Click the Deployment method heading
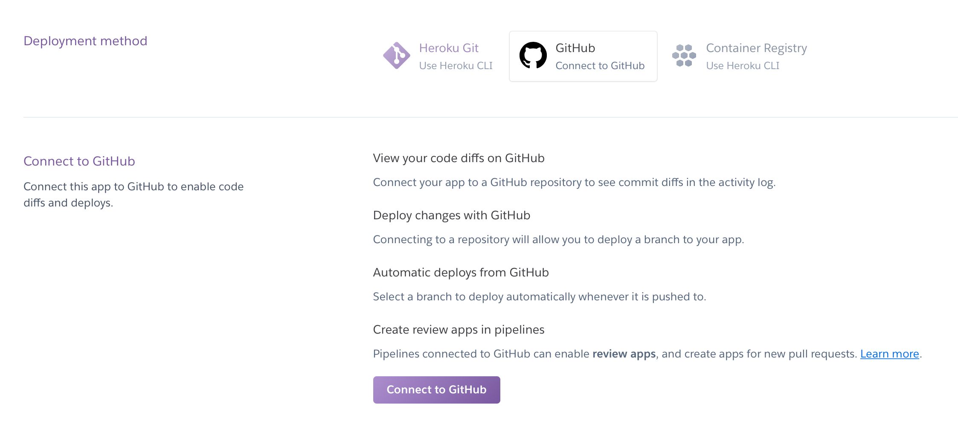958x436 pixels. (86, 41)
